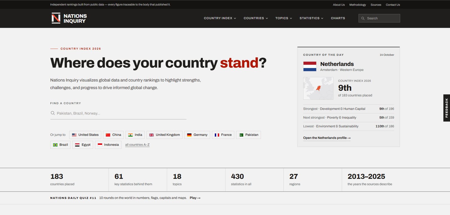Click the India flag icon
Viewport: 450px width, 215px height.
[x=130, y=135]
